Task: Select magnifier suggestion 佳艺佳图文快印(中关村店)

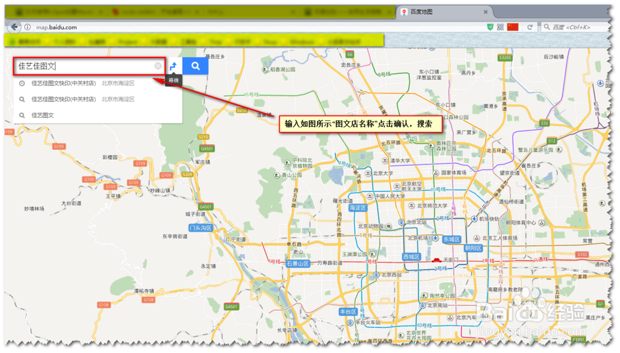Action: [x=98, y=99]
